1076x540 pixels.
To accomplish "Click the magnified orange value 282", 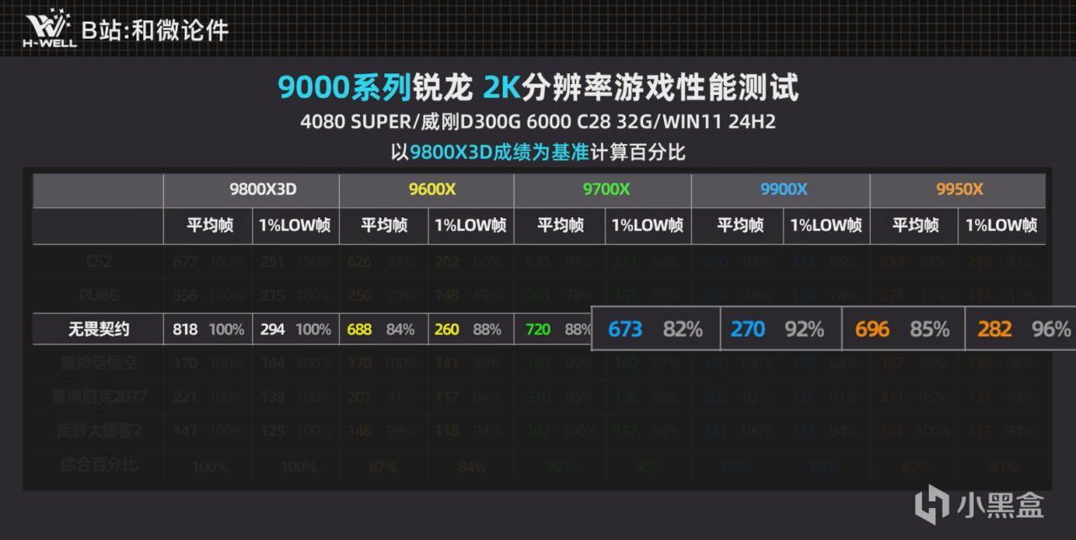I will tap(994, 329).
